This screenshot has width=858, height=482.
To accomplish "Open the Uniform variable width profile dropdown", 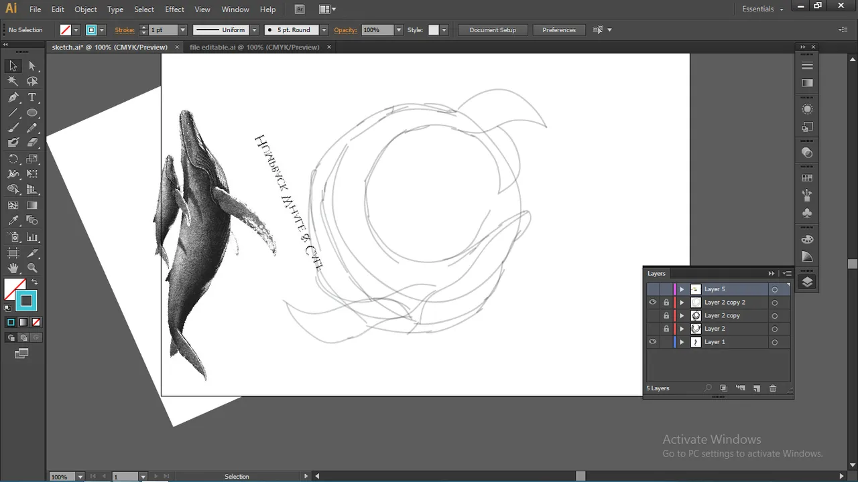I will pyautogui.click(x=254, y=30).
